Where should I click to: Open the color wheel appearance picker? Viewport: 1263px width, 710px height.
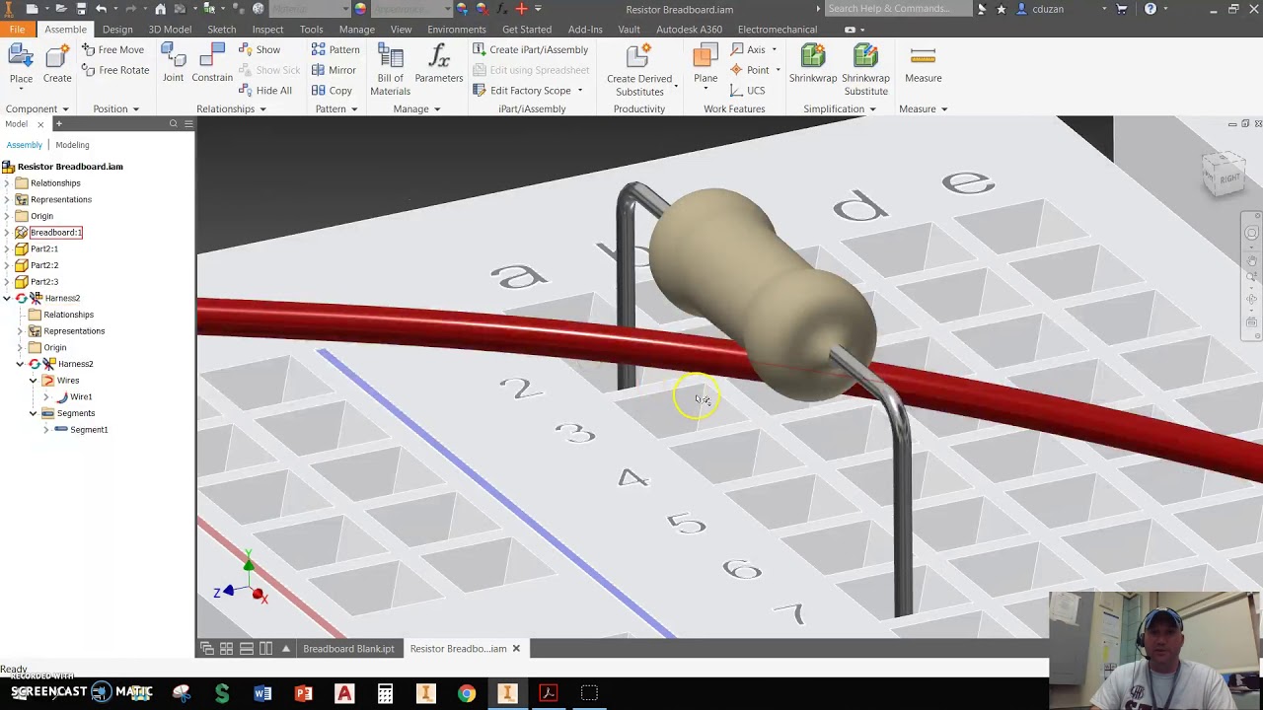[x=360, y=9]
